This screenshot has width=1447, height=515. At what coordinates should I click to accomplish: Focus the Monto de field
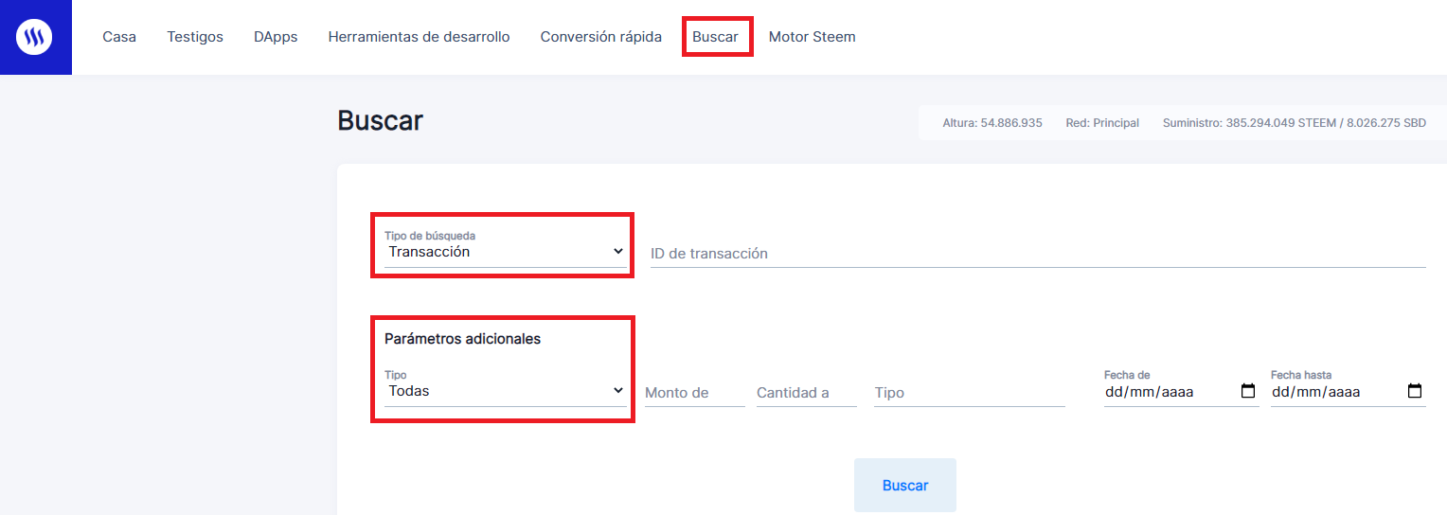[695, 393]
